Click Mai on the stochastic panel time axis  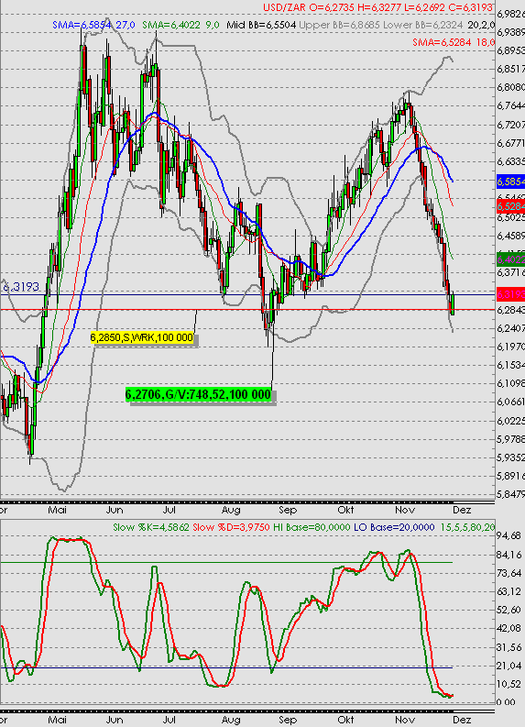[57, 720]
